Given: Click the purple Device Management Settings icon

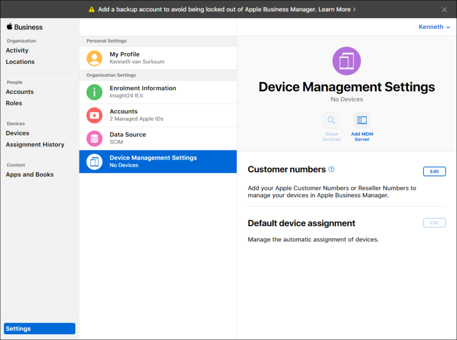Looking at the screenshot, I should coord(346,61).
